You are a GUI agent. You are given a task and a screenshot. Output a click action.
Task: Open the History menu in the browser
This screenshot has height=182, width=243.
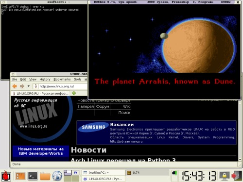tap(45, 79)
